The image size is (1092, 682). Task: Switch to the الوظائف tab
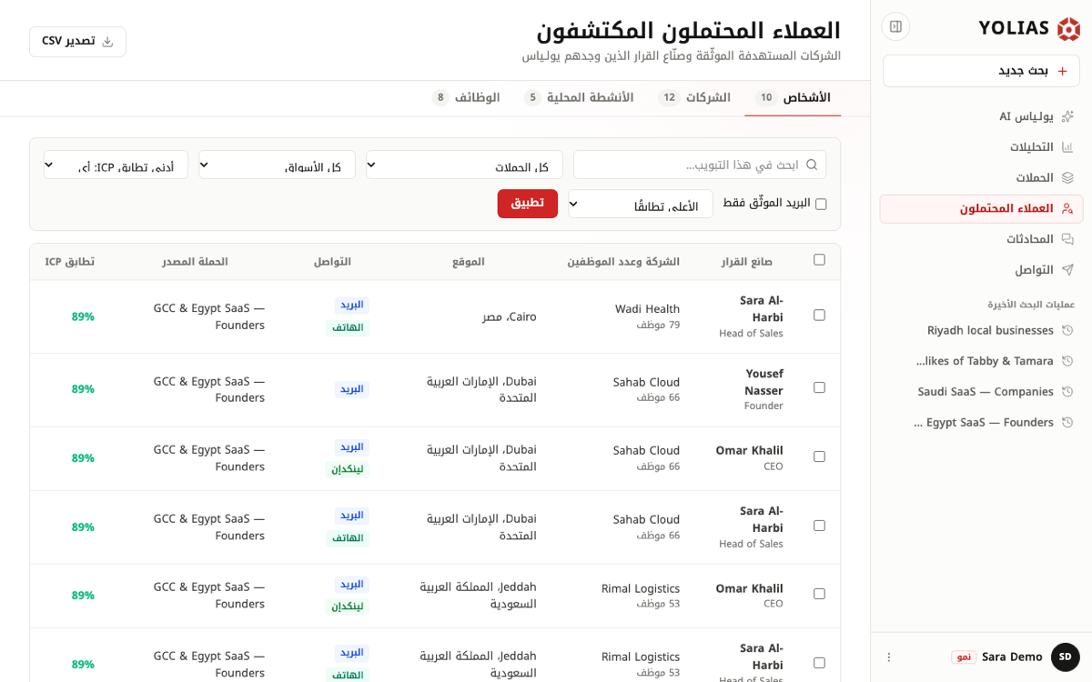coord(466,97)
